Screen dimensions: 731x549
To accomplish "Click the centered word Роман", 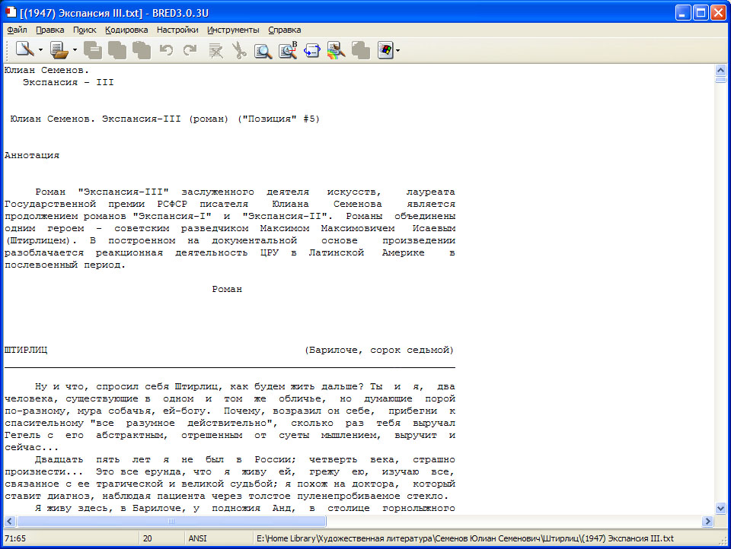I will 227,289.
